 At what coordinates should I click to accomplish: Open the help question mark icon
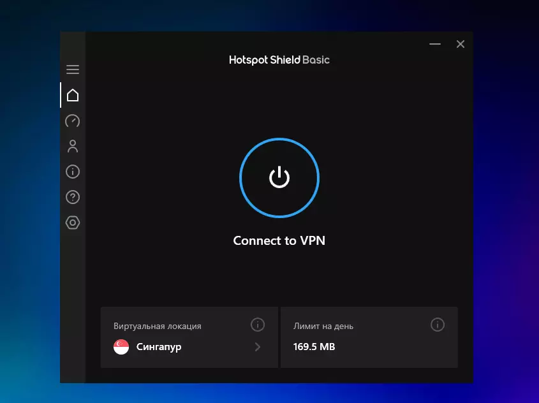point(73,197)
